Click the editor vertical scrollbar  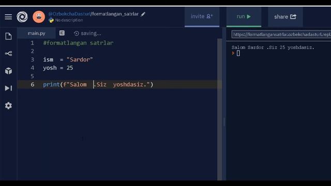[x=219, y=109]
